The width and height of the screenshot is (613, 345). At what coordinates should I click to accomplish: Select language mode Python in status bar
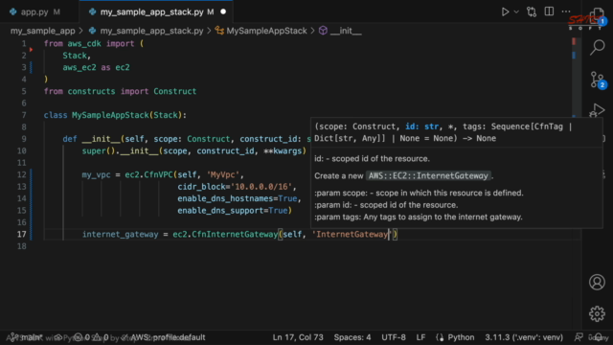pyautogui.click(x=461, y=337)
